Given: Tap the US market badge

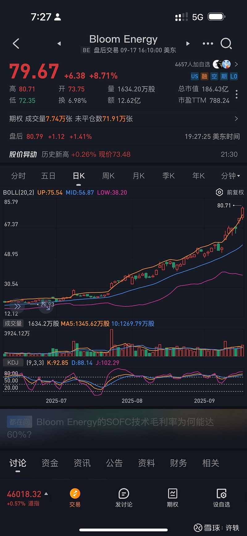Looking at the screenshot, I should (x=195, y=76).
